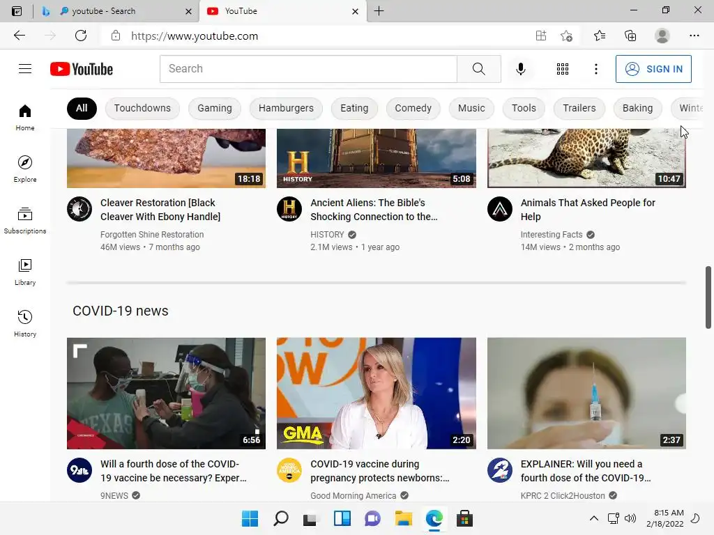Click the Good Morning America channel avatar

coord(289,470)
